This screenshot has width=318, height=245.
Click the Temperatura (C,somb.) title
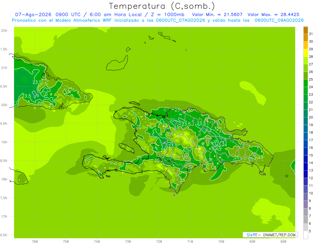pyautogui.click(x=162, y=6)
